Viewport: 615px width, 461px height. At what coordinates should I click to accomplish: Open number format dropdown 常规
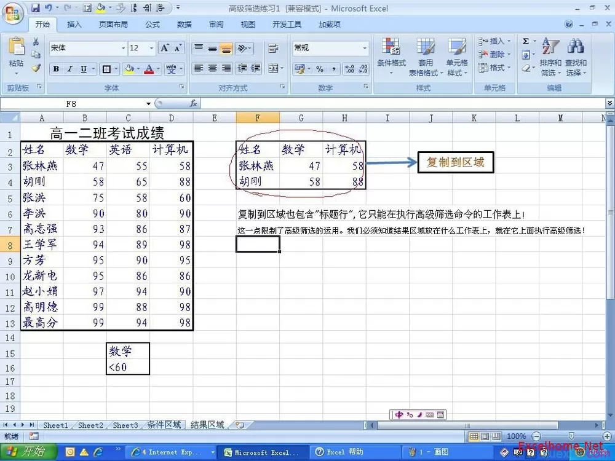pos(365,48)
